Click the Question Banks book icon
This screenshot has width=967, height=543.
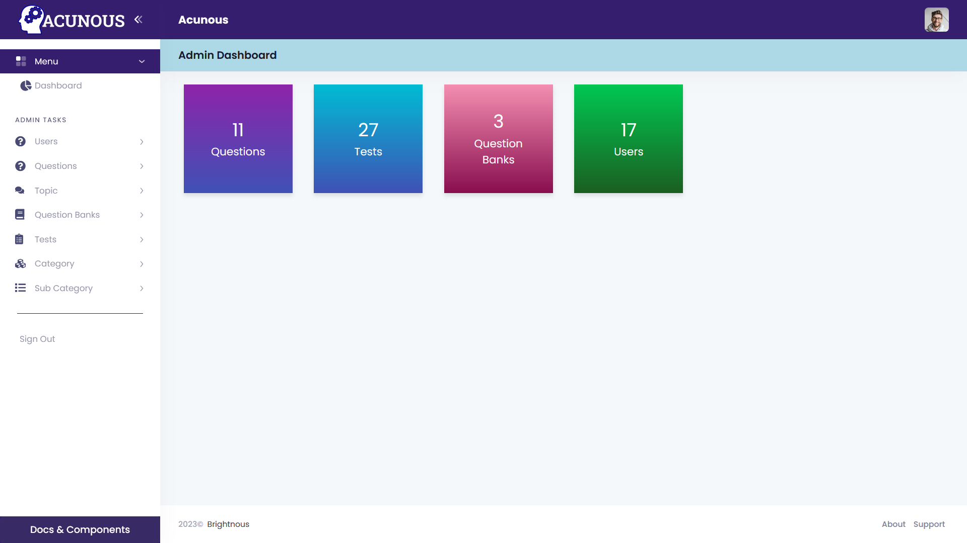click(x=20, y=215)
